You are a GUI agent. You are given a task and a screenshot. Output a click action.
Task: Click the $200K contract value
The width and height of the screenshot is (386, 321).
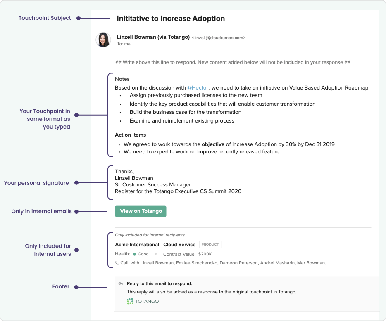(x=205, y=254)
